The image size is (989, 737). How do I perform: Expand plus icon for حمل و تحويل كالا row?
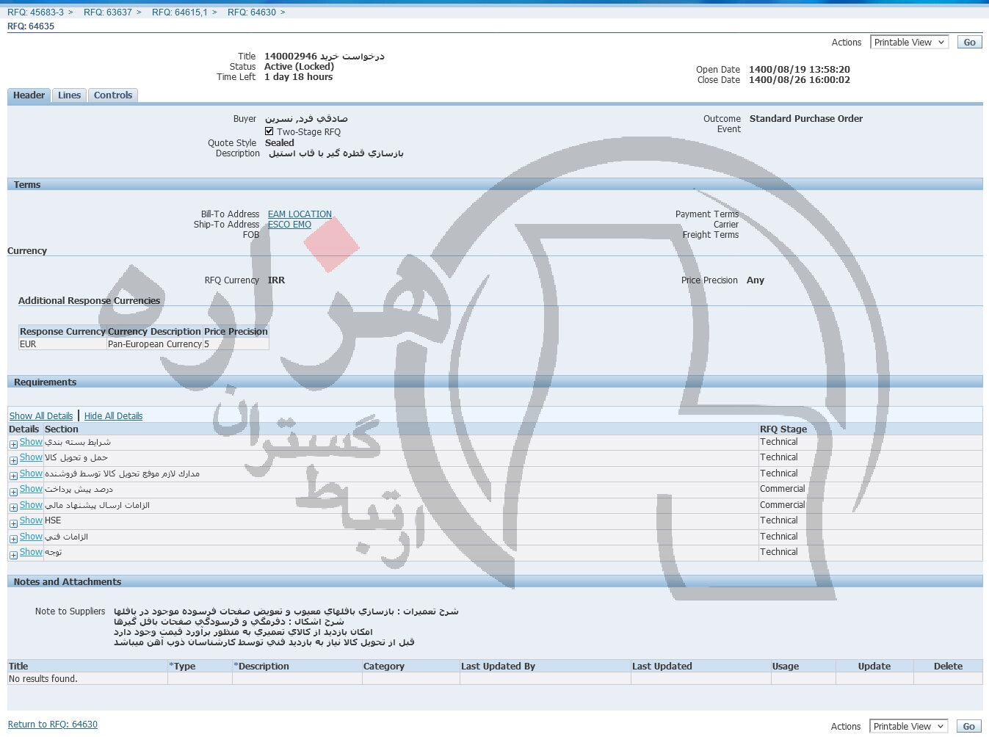[13, 460]
